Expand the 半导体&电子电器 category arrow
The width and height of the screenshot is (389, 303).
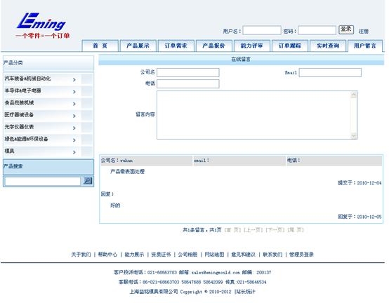coord(74,92)
